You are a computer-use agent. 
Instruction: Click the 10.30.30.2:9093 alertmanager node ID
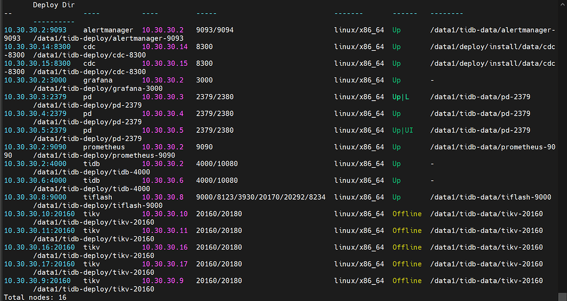click(x=35, y=30)
